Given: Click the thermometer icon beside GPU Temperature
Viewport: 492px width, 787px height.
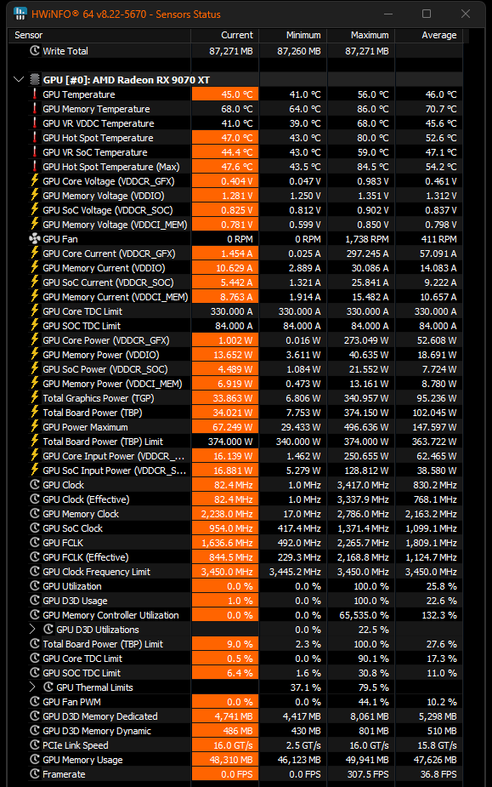Looking at the screenshot, I should tap(35, 94).
